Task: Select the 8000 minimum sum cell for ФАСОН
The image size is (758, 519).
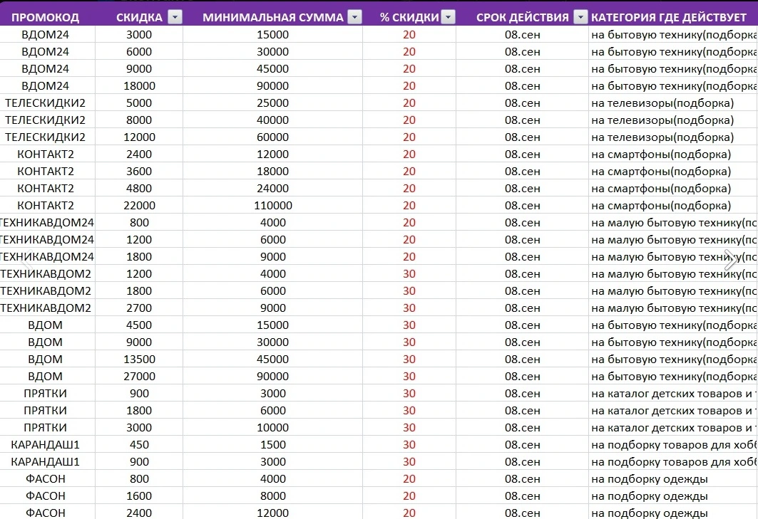Action: coord(272,496)
